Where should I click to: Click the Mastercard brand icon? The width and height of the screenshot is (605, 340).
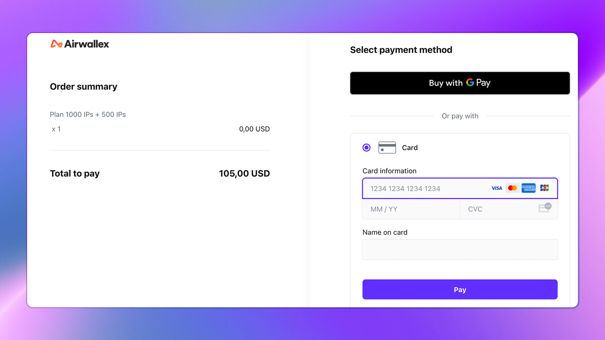point(512,188)
